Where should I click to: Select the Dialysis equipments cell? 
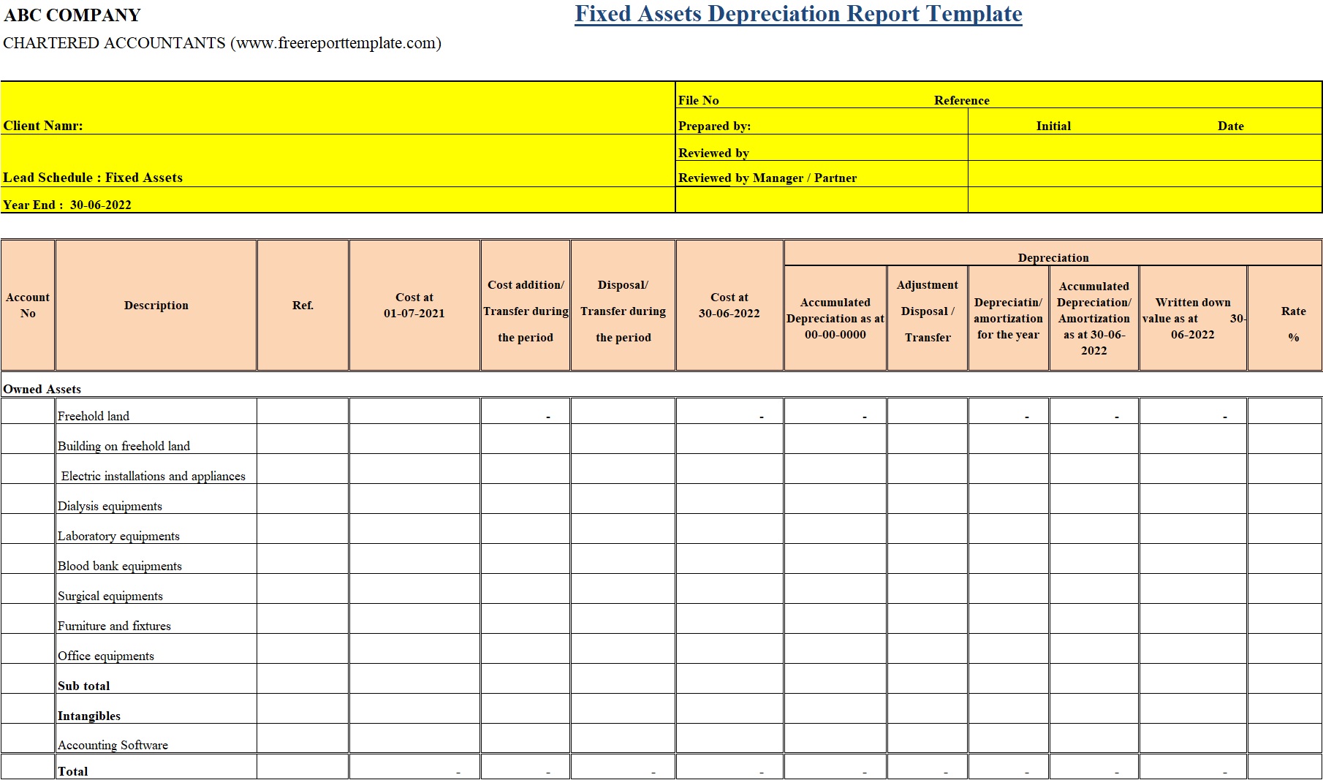point(156,499)
